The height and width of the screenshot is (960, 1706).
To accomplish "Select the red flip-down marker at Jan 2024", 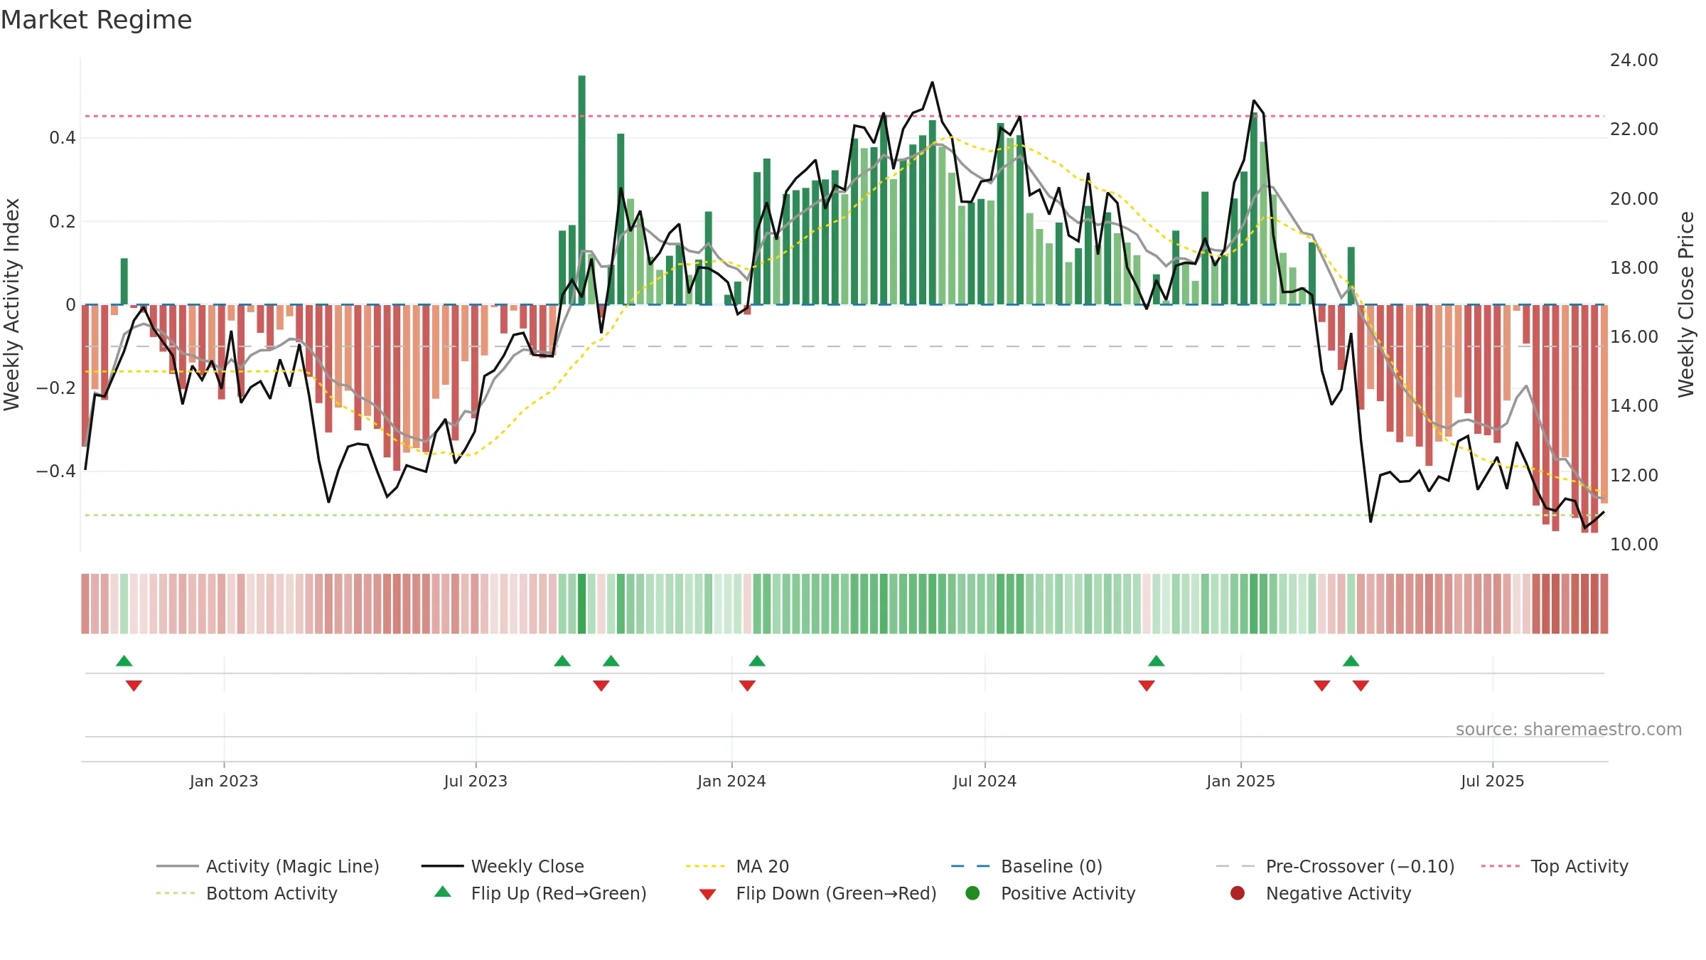I will 747,686.
